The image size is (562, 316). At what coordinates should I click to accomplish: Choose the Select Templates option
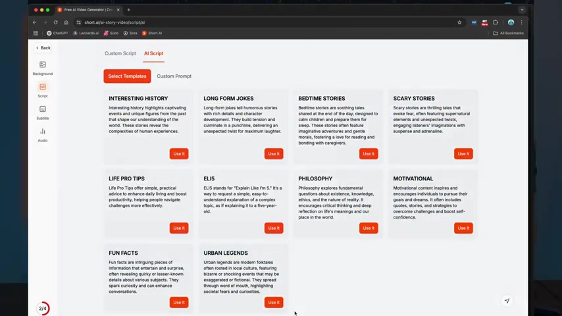pyautogui.click(x=127, y=76)
